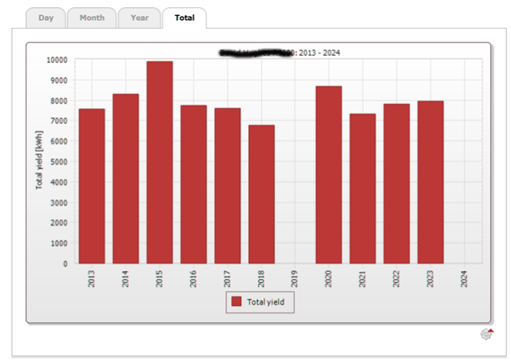Click the Total yield legend label
The image size is (511, 362).
(267, 302)
